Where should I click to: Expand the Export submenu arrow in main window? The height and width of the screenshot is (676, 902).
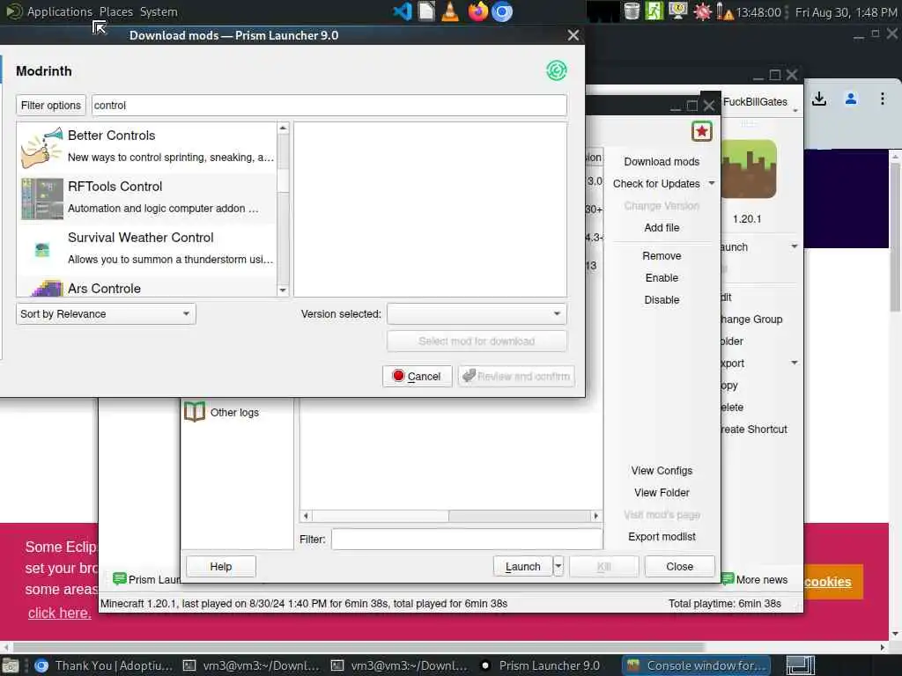794,363
